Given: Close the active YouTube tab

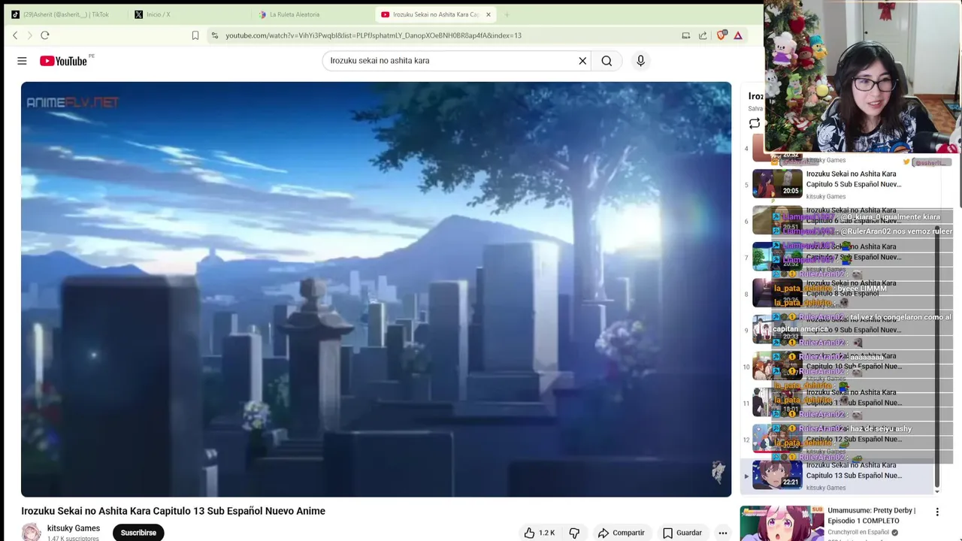Looking at the screenshot, I should coord(488,14).
